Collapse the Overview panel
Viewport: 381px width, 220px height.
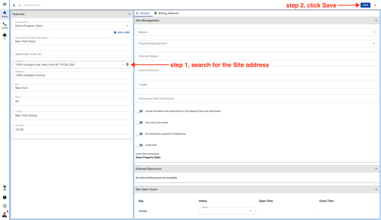(129, 14)
